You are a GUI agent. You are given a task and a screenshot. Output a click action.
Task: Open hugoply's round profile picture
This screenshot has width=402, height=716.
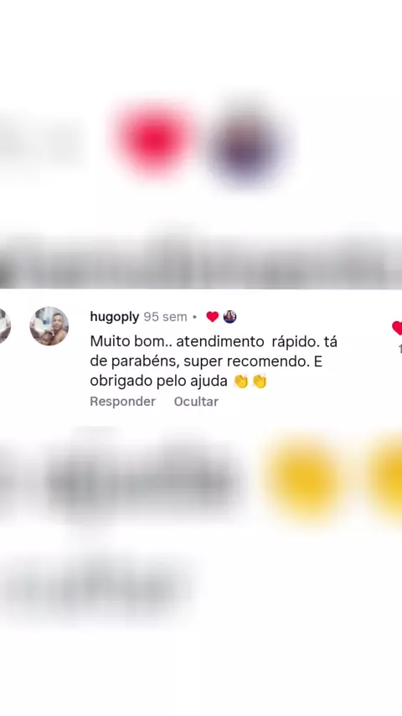49,326
